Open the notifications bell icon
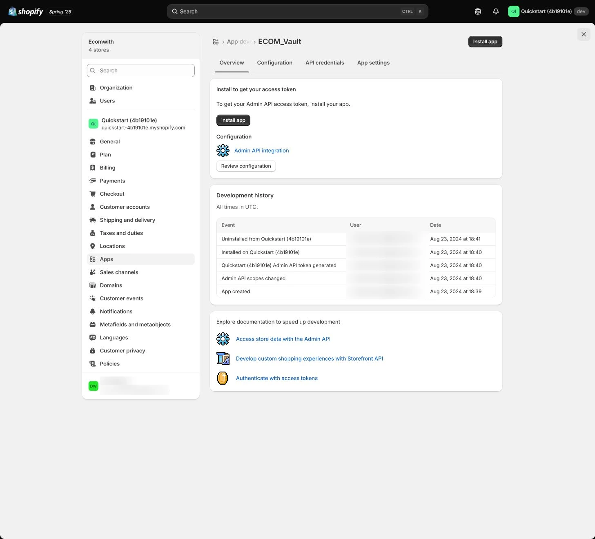The width and height of the screenshot is (595, 539). [496, 11]
